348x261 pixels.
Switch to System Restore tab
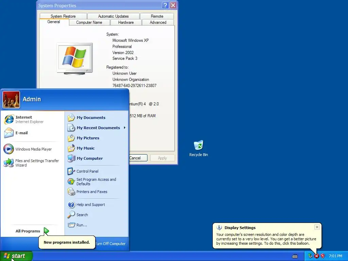coord(63,16)
